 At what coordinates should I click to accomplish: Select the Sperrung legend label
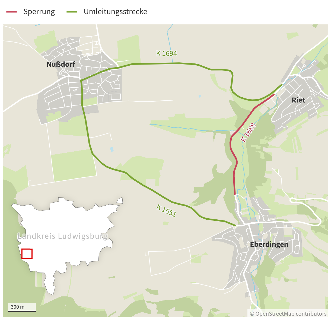[x=39, y=12]
